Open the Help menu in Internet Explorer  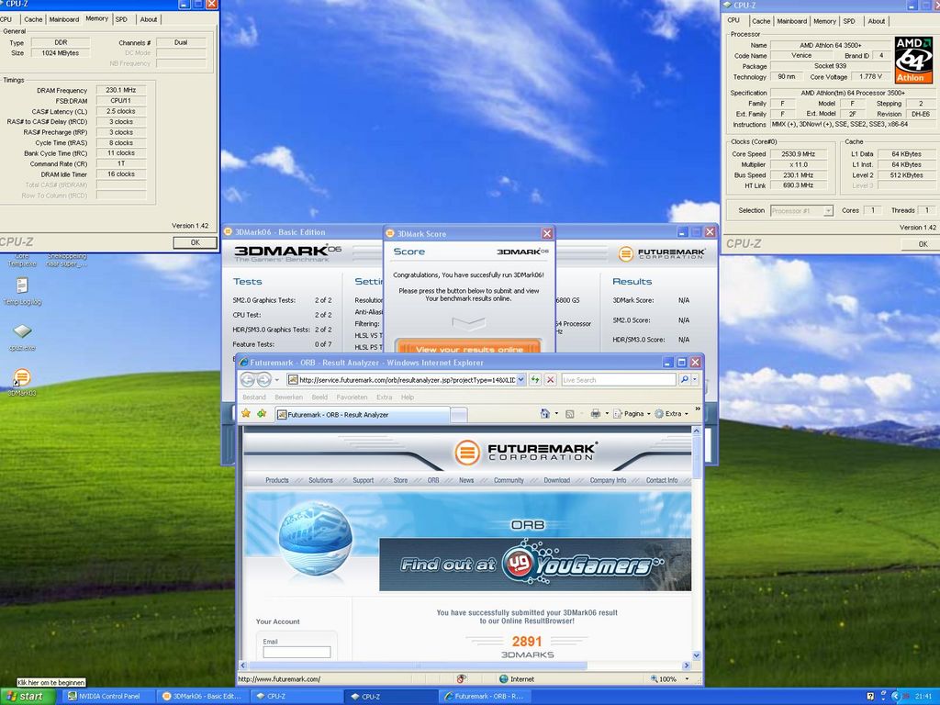click(408, 397)
